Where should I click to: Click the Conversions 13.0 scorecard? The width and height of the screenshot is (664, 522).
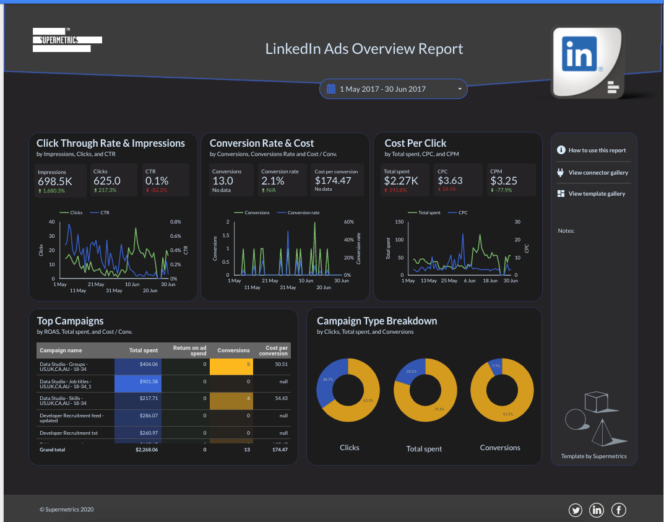click(231, 180)
